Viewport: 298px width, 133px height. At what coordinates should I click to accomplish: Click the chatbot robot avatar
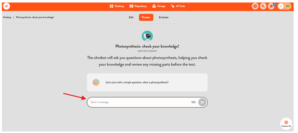pos(147,36)
